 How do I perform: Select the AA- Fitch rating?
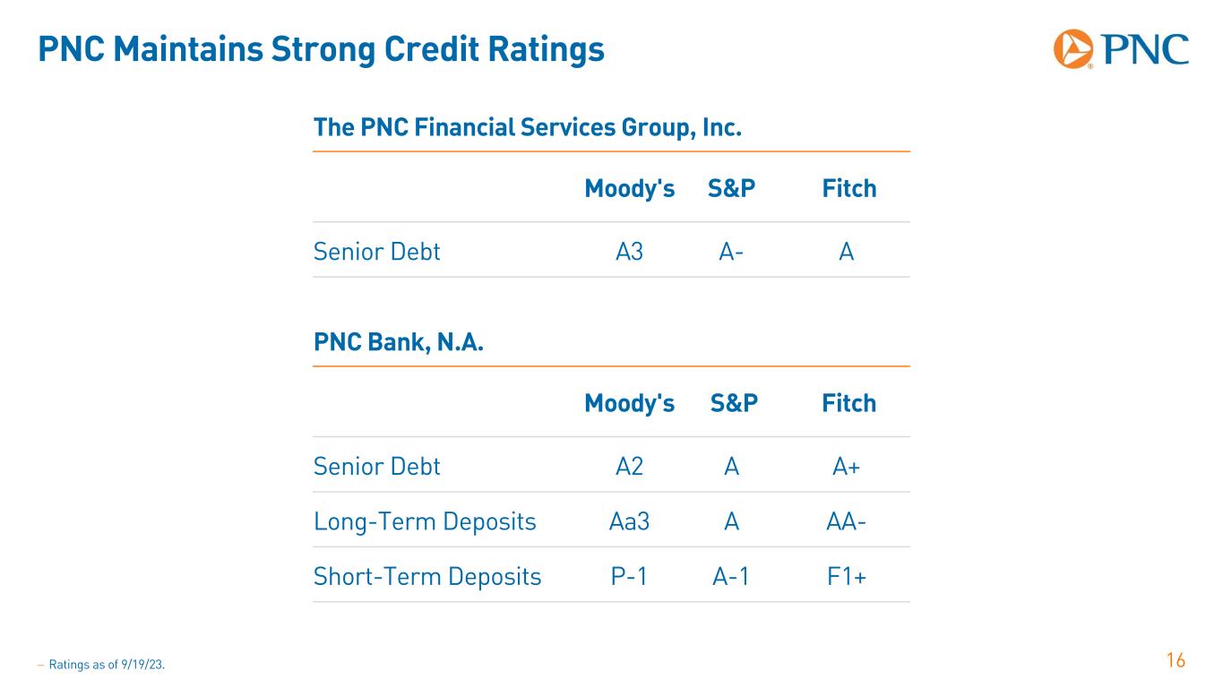847,521
